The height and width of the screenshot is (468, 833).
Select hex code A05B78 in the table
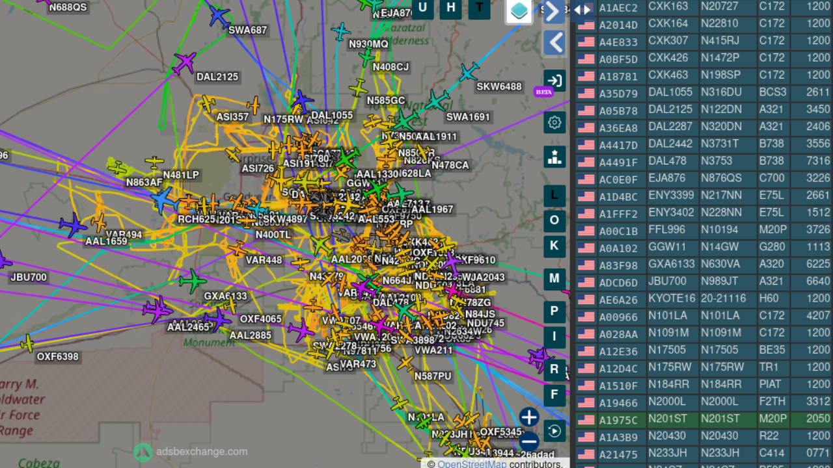(x=618, y=110)
